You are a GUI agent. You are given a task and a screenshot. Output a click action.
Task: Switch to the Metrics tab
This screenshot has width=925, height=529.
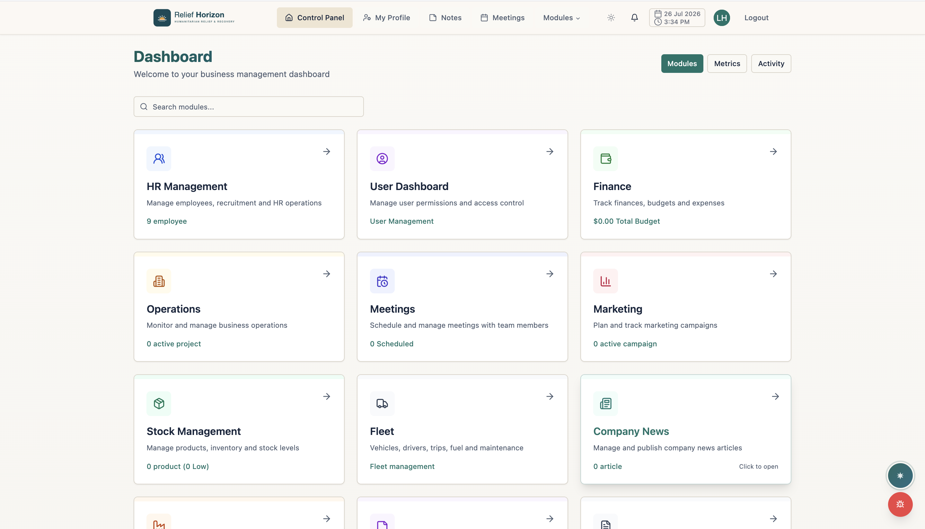727,63
